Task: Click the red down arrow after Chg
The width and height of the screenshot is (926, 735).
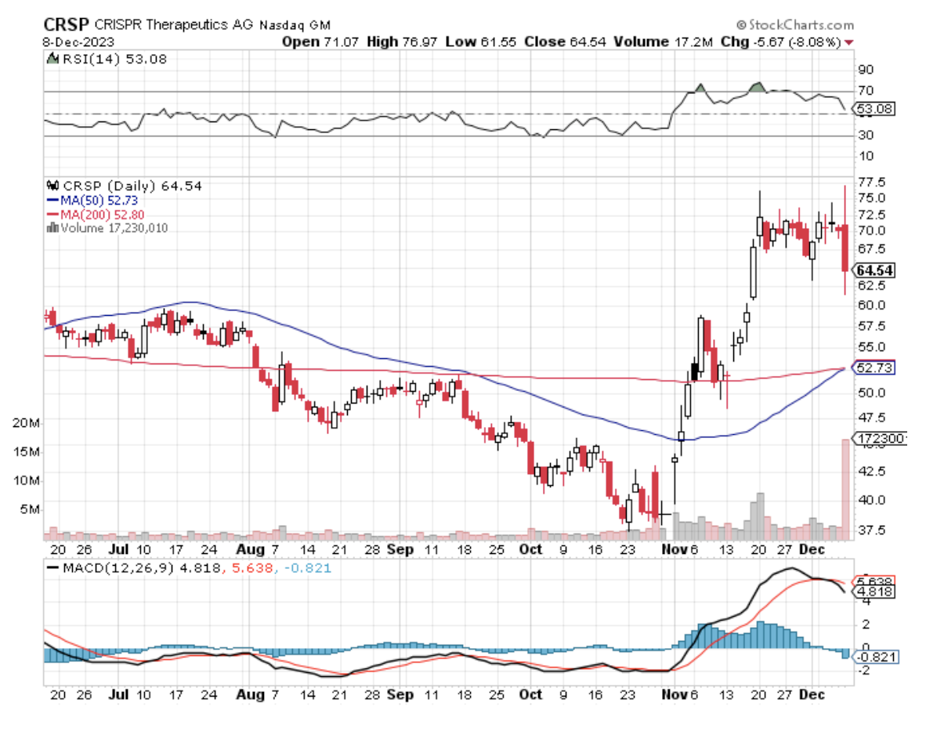Action: pos(850,41)
